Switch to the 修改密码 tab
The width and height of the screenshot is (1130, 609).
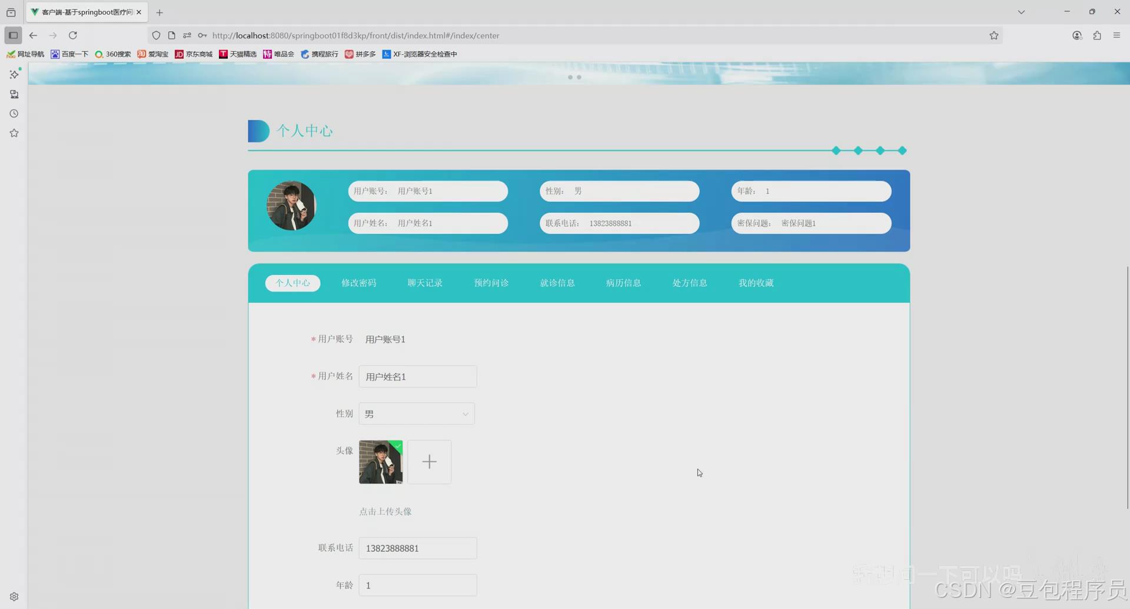(x=359, y=283)
